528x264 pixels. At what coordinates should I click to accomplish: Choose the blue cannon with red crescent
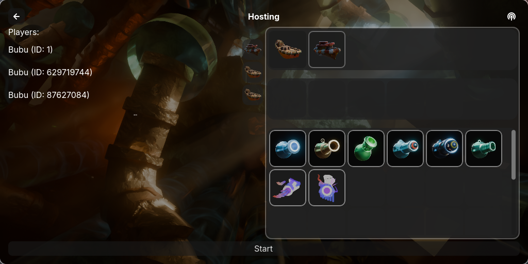point(405,148)
